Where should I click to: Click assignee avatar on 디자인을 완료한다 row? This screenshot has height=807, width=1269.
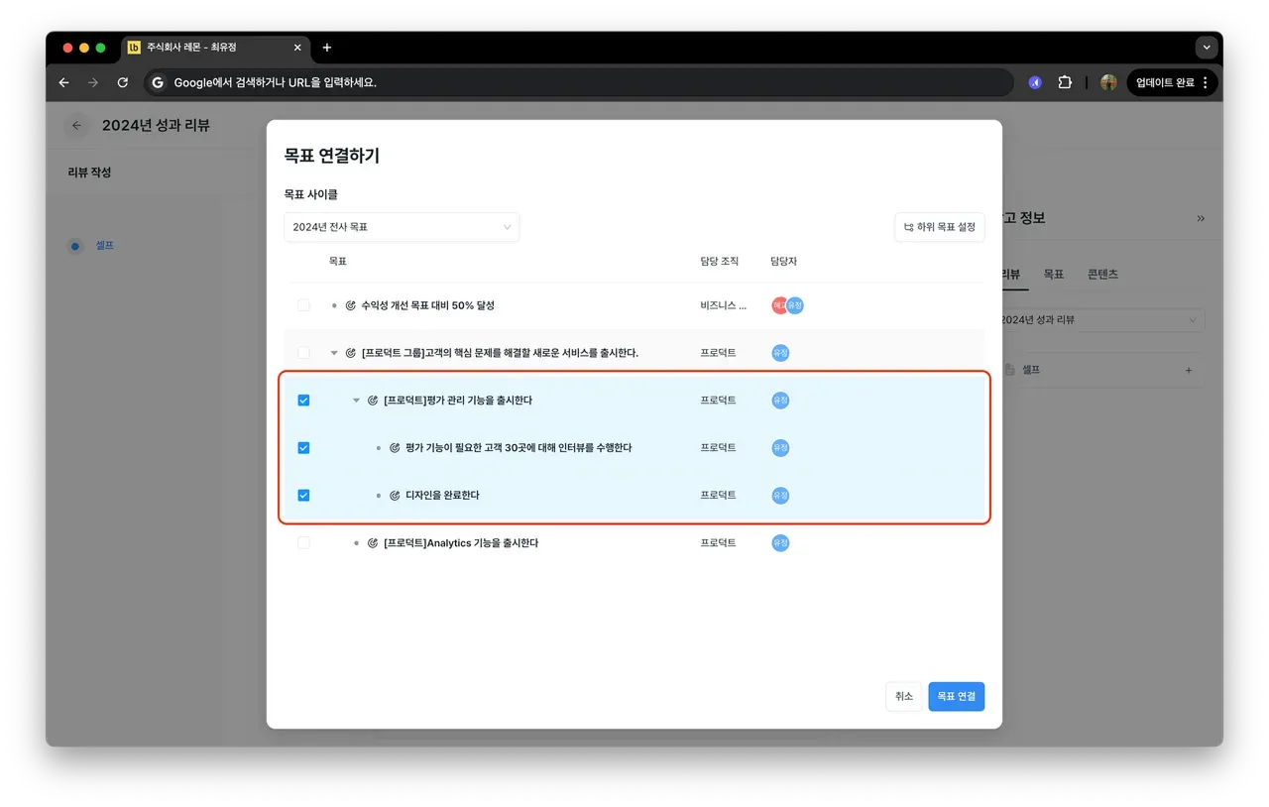tap(780, 495)
